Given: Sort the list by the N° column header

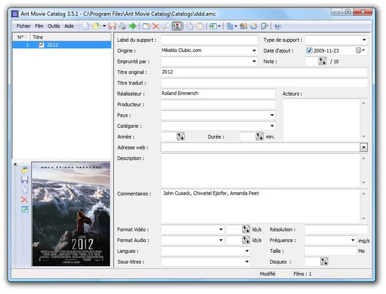Looking at the screenshot, I should tap(22, 37).
